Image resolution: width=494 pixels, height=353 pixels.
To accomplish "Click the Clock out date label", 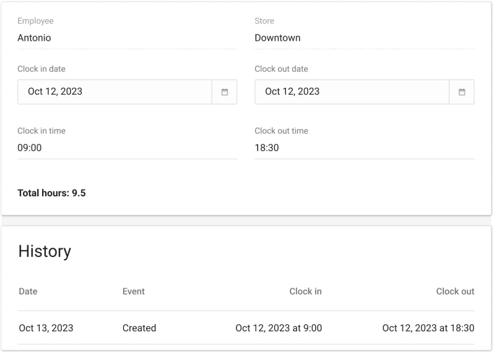I will tap(281, 69).
